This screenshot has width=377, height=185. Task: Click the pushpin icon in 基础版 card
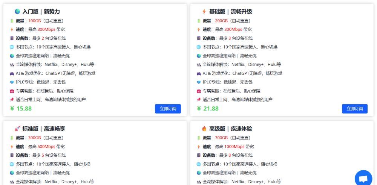(x=199, y=100)
